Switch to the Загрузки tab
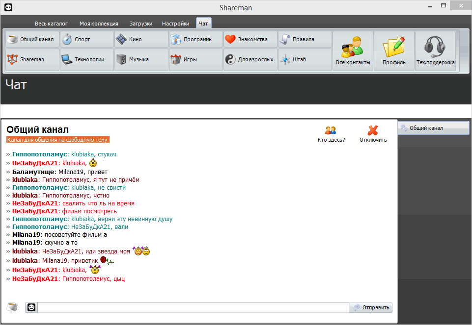Image resolution: width=472 pixels, height=325 pixels. pos(141,24)
